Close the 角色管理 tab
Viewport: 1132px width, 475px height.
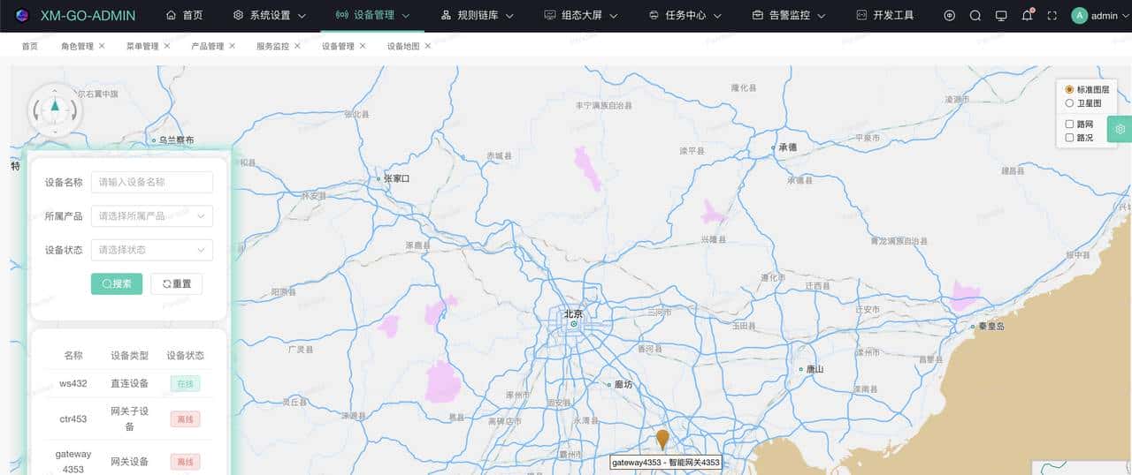[102, 46]
